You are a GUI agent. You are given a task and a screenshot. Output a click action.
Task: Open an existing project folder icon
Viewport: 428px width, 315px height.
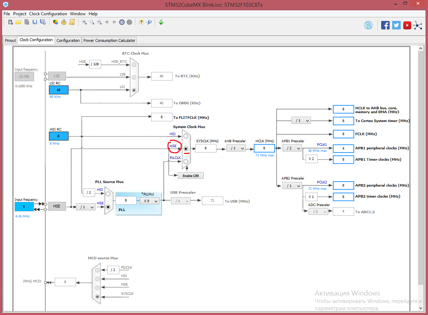[x=18, y=22]
